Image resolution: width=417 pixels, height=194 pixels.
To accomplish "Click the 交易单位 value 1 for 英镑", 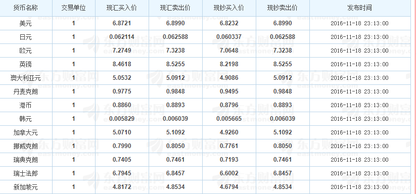I will (74, 64).
